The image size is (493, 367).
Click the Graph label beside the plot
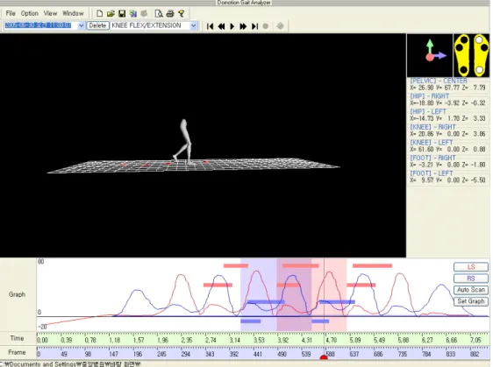(17, 294)
